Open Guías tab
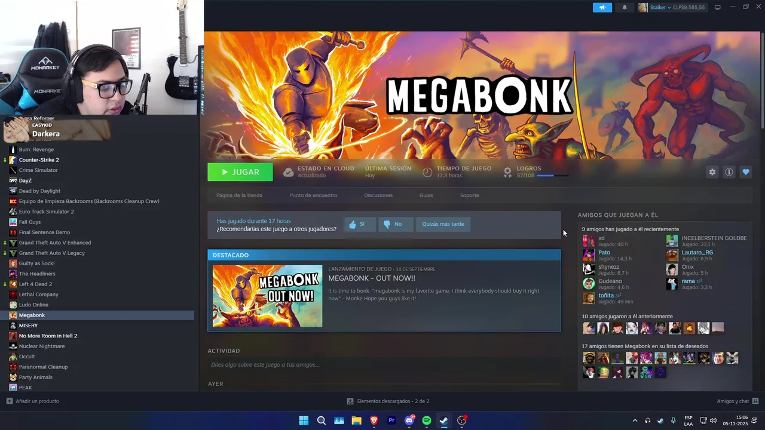 tap(426, 195)
